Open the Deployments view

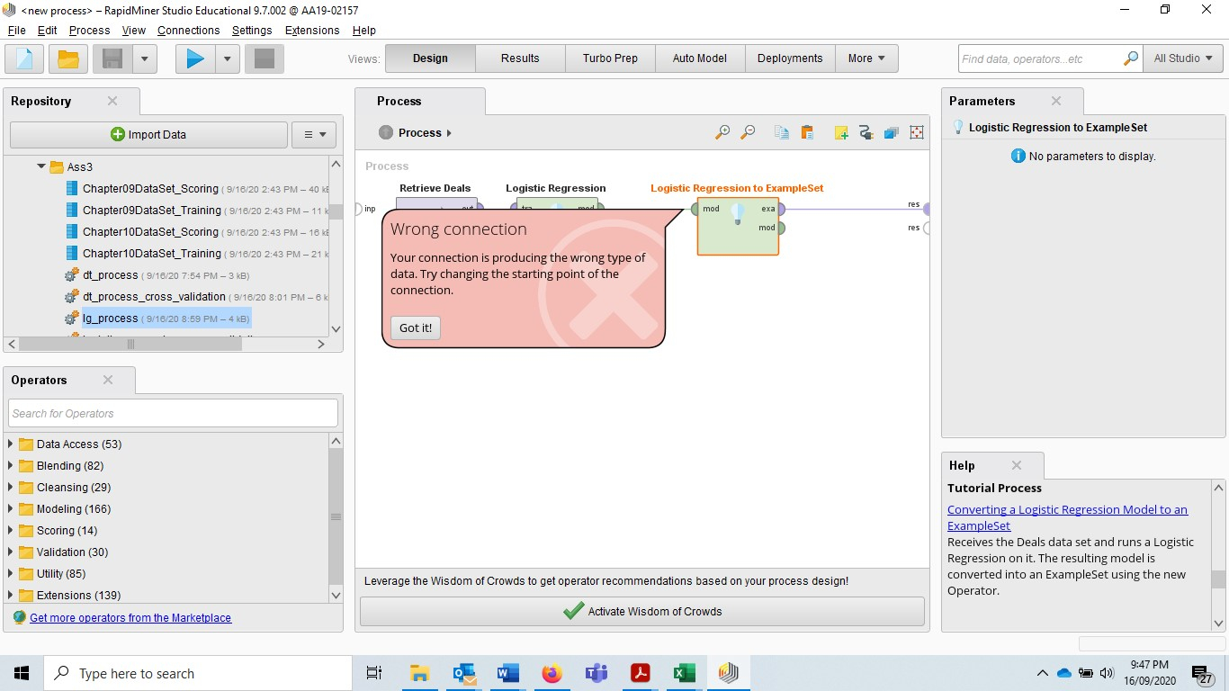click(790, 58)
